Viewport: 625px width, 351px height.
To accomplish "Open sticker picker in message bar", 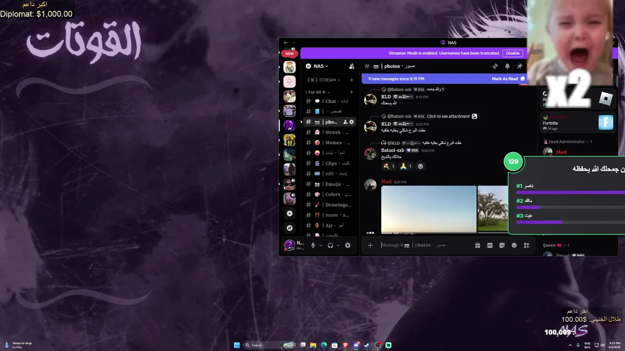I will point(502,245).
